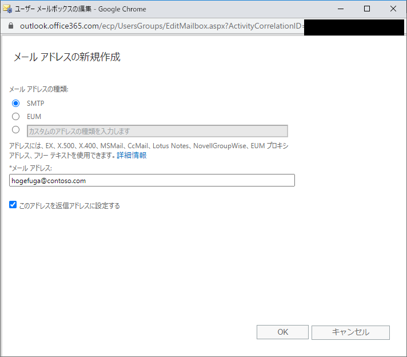
Task: Click the キャンセル button
Action: [350, 332]
